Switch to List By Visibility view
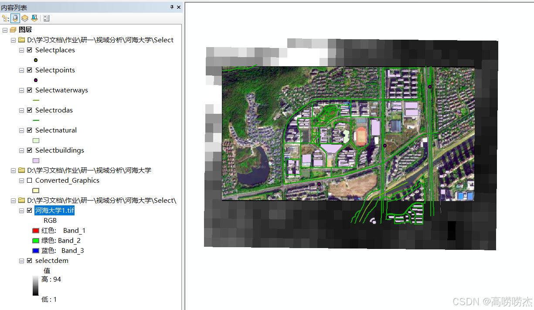The height and width of the screenshot is (310, 534). [25, 18]
